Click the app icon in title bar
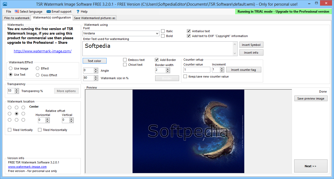The width and height of the screenshot is (334, 179). (x=5, y=4)
